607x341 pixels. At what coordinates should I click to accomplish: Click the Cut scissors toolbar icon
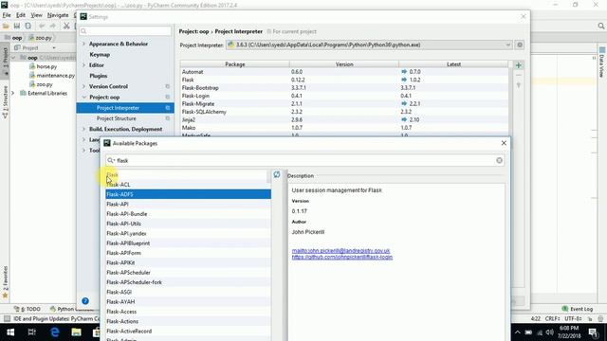[x=66, y=26]
